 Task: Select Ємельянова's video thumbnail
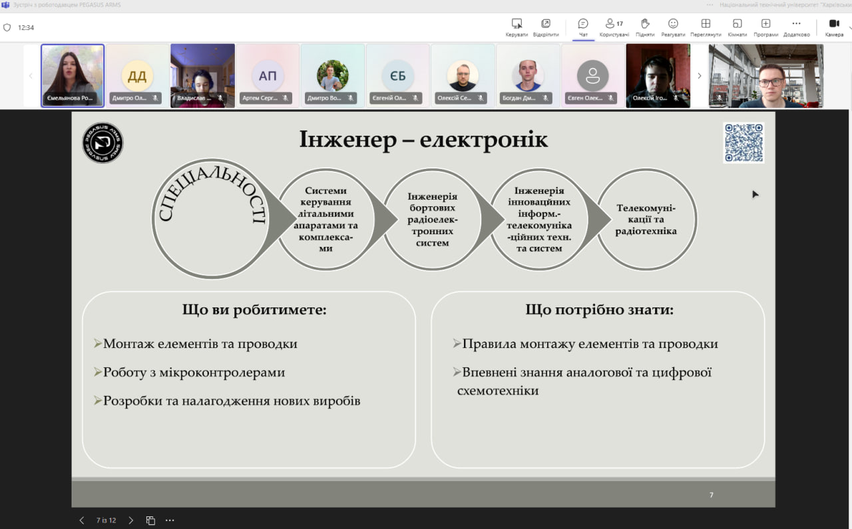coord(73,75)
